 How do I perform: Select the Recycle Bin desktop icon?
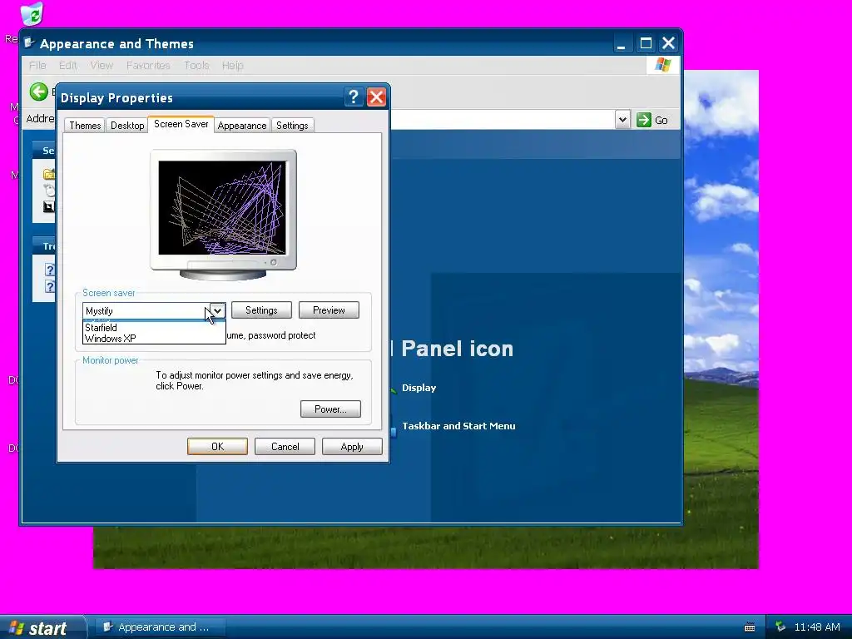(x=32, y=13)
